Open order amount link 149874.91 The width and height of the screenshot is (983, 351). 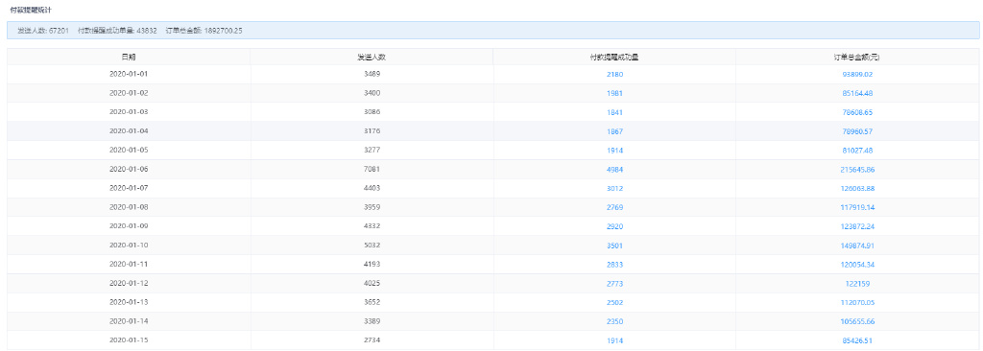(x=857, y=246)
